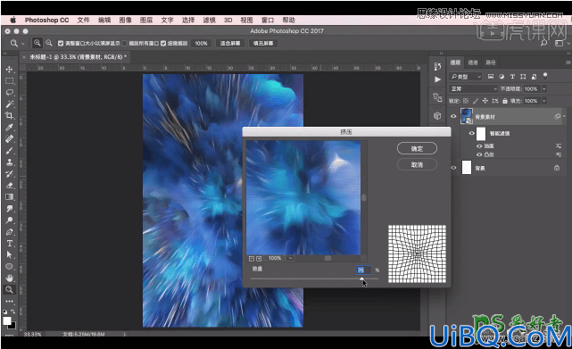572x349 pixels.
Task: Toggle lock all for layer
Action: click(x=505, y=101)
